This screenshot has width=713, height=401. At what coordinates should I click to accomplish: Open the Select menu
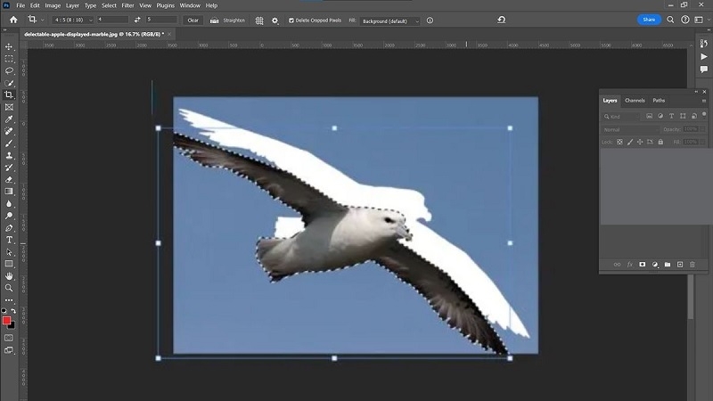[x=109, y=5]
